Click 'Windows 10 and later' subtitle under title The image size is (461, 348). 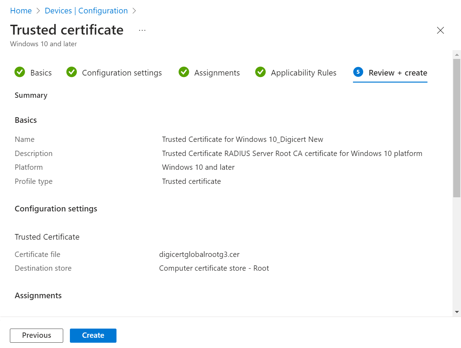click(x=43, y=44)
